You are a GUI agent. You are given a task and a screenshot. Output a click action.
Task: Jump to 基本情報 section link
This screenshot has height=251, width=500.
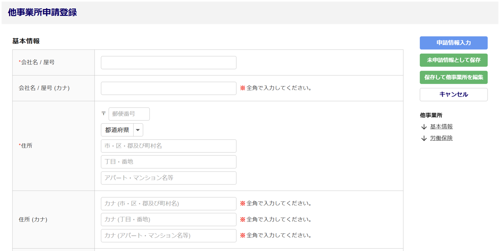441,127
